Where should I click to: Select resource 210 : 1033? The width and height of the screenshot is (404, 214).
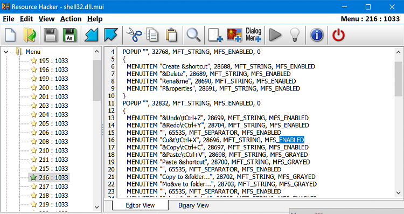click(53, 150)
